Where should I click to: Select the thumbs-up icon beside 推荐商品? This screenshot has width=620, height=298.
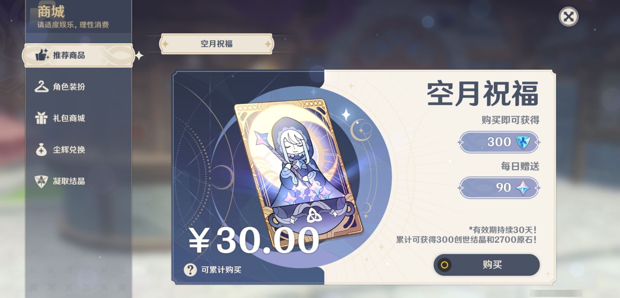[42, 55]
